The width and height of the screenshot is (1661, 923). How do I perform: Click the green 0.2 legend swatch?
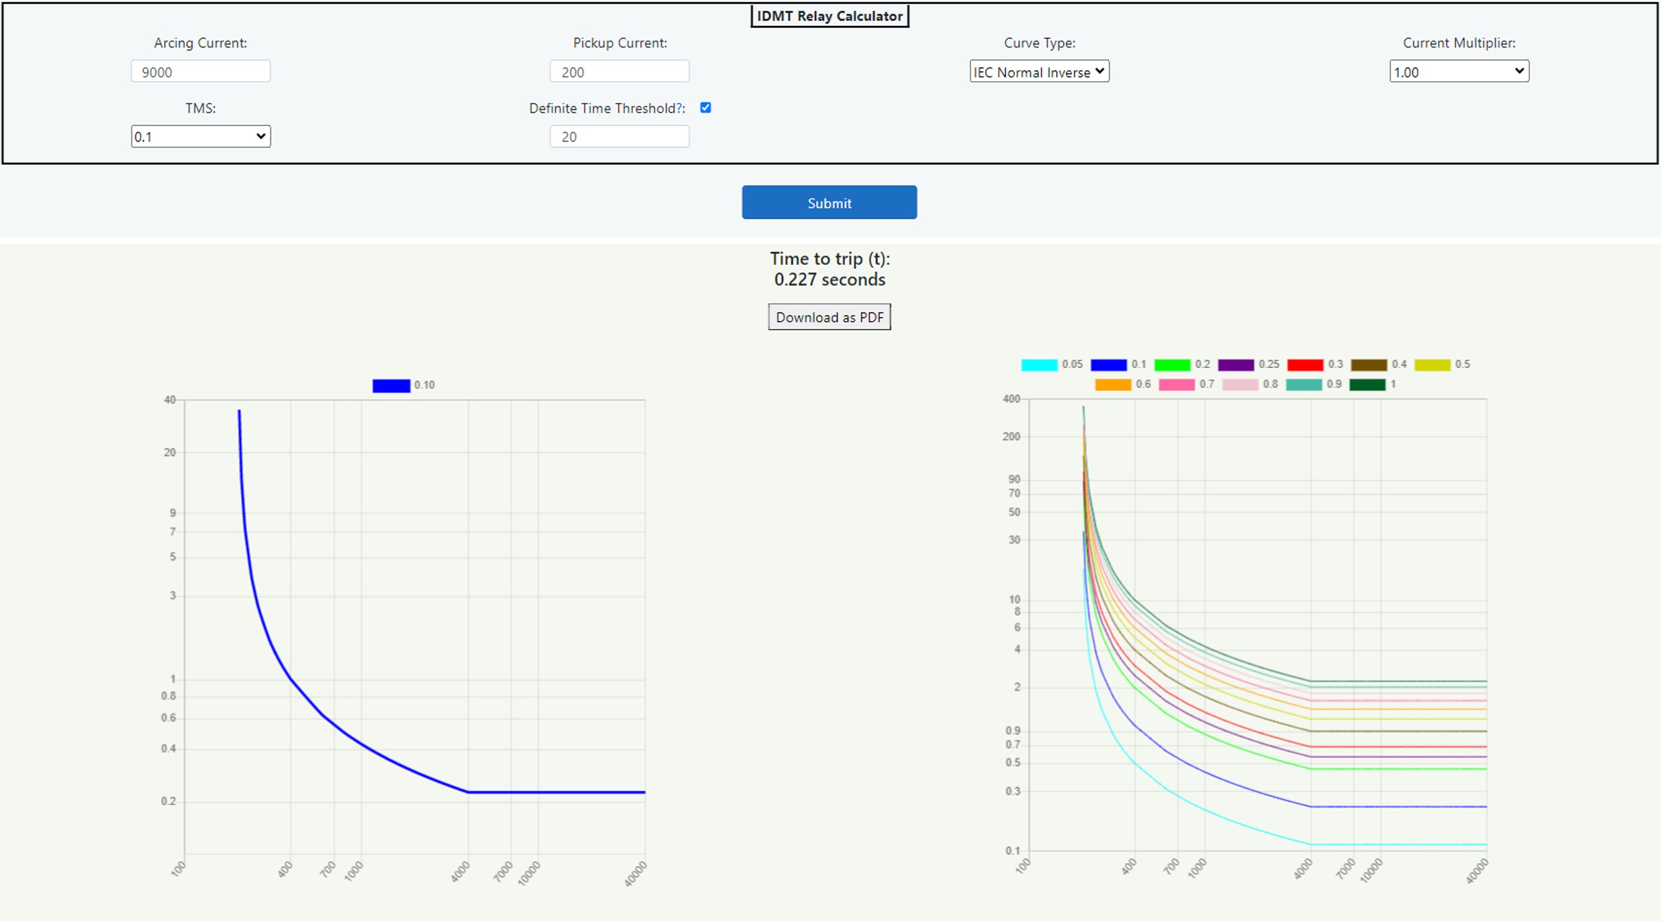coord(1172,364)
